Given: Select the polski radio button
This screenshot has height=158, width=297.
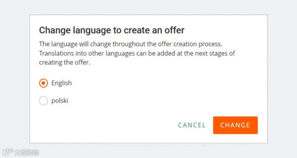Looking at the screenshot, I should (x=43, y=101).
